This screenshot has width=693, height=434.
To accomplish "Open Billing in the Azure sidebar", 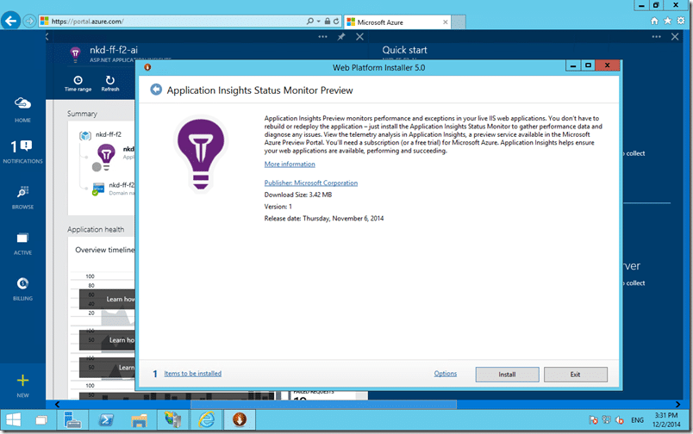I will pos(22,288).
